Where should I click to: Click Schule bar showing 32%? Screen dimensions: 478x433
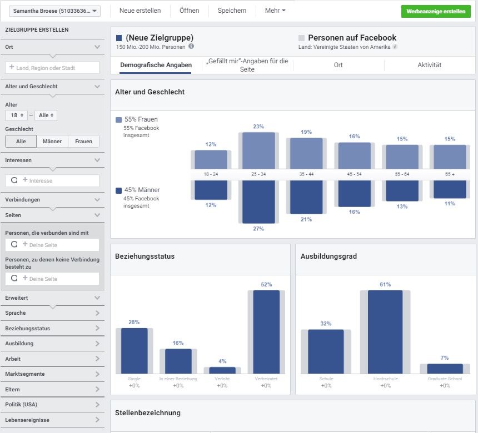pyautogui.click(x=326, y=351)
